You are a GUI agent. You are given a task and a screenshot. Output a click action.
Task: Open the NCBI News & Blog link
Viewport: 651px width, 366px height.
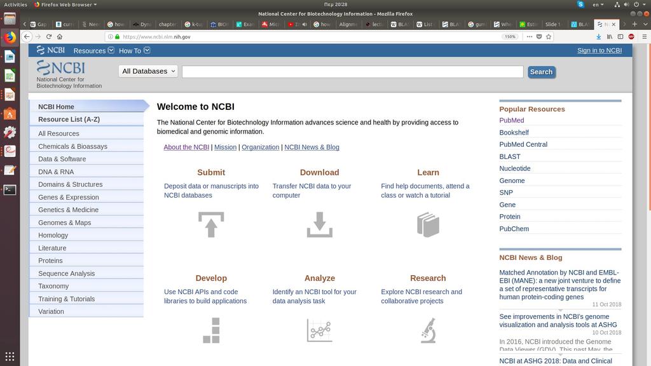(x=312, y=147)
